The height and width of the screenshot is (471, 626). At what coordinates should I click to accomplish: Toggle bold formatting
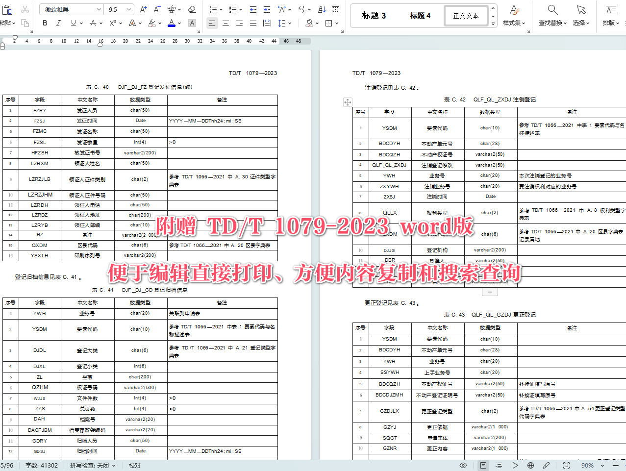pyautogui.click(x=45, y=23)
